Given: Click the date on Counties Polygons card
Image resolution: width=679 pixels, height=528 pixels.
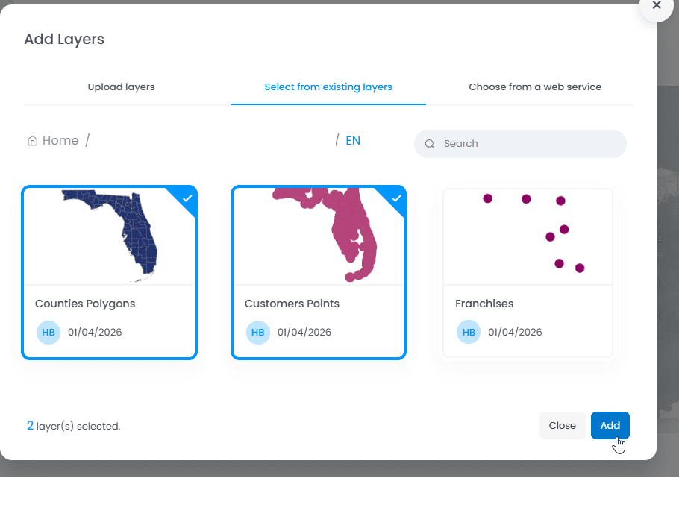Looking at the screenshot, I should coord(95,333).
